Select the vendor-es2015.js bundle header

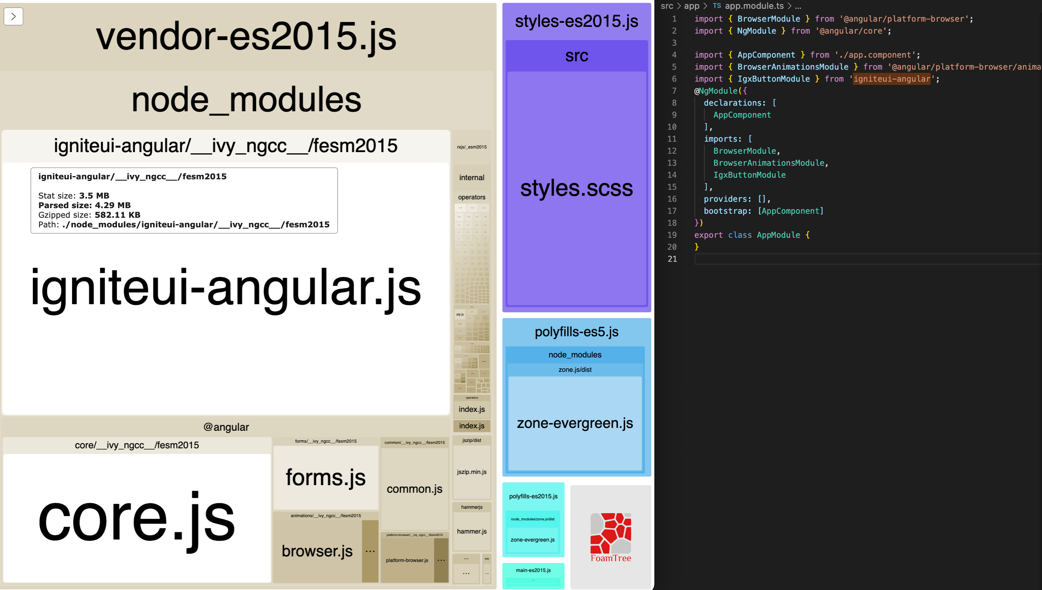click(246, 36)
